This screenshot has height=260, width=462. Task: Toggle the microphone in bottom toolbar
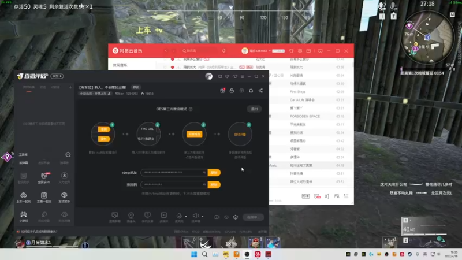(x=179, y=217)
